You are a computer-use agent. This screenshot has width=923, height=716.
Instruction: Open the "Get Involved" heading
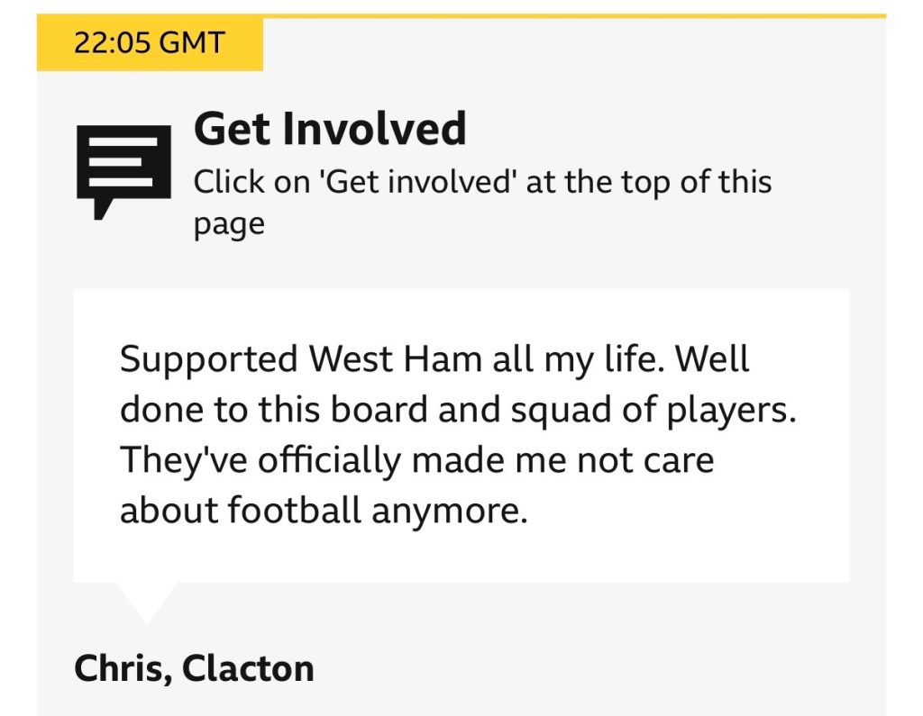coord(330,129)
